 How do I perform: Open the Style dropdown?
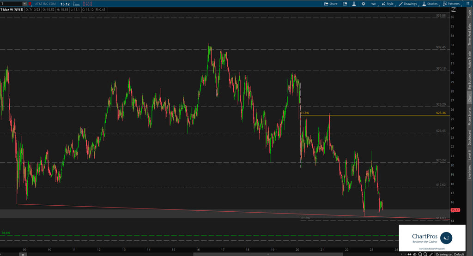[388, 4]
